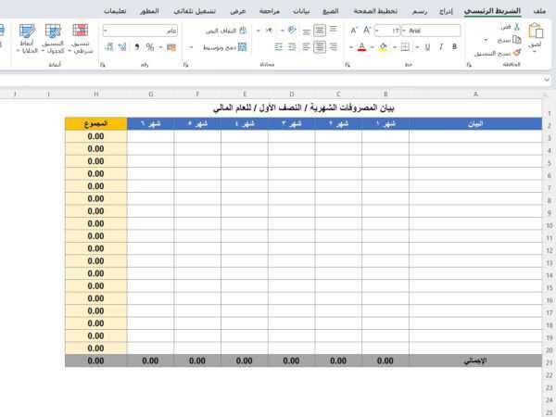Open the font size dropdown
Viewport: 556px width, 417px height.
point(376,31)
